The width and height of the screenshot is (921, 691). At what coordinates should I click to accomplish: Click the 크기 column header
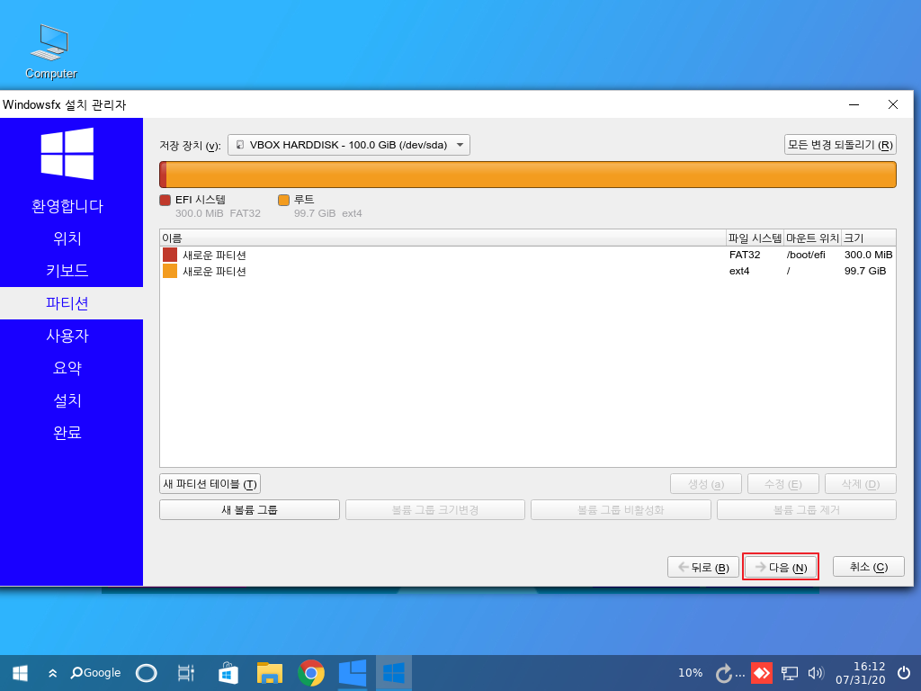click(x=869, y=238)
